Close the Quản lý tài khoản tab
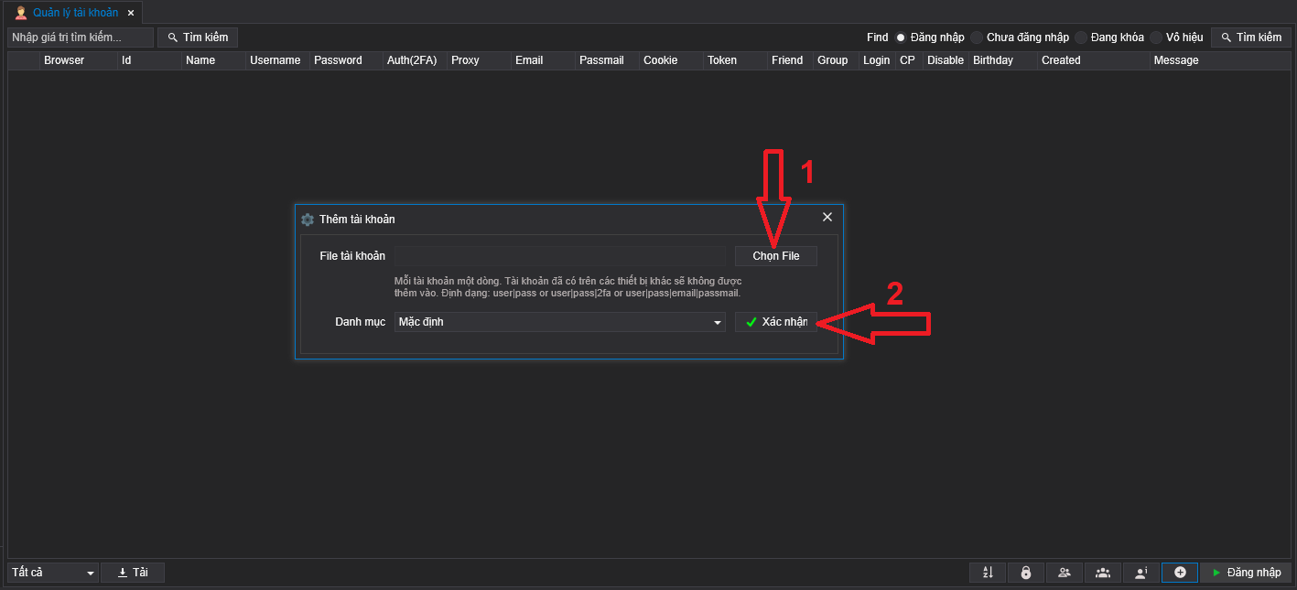 pos(131,13)
